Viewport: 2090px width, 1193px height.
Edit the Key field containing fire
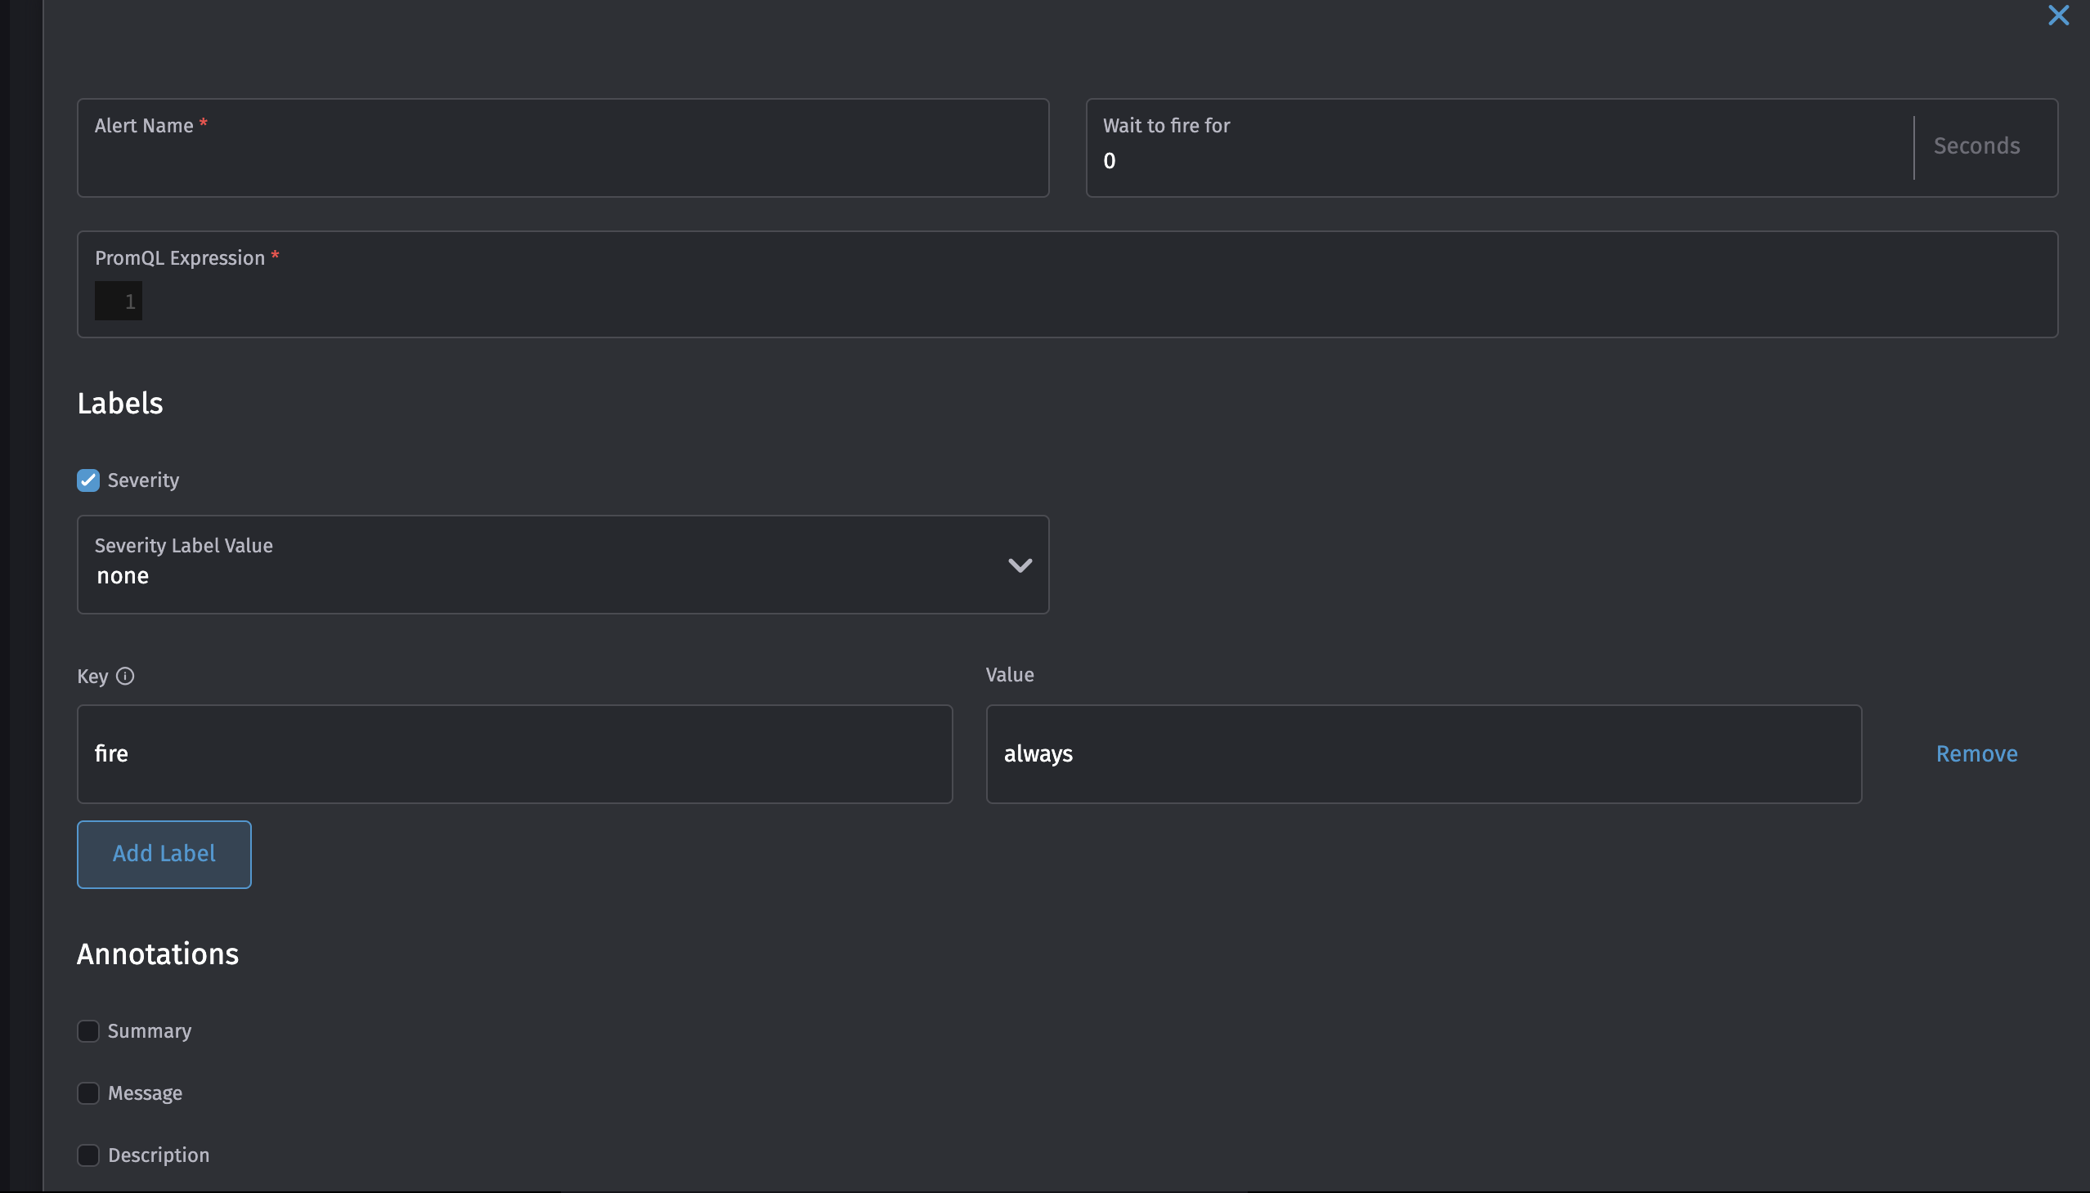point(514,754)
